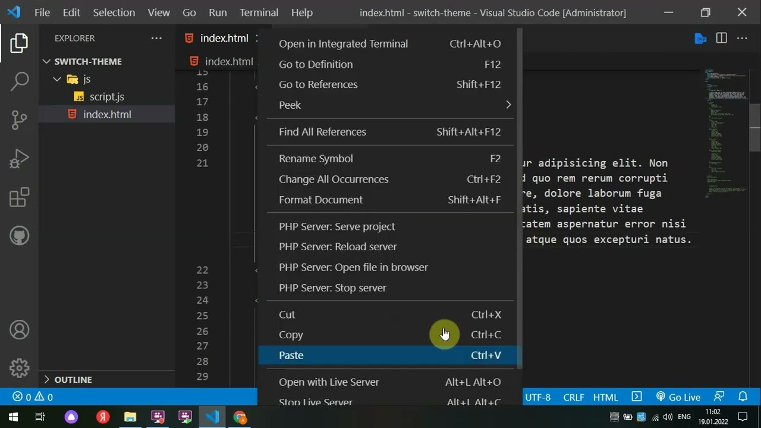761x428 pixels.
Task: Open the Help menu
Action: [x=302, y=12]
